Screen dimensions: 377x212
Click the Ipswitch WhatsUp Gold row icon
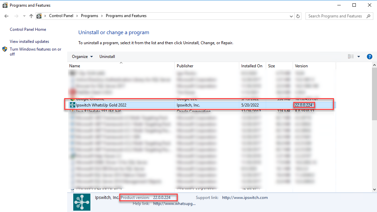(72, 105)
